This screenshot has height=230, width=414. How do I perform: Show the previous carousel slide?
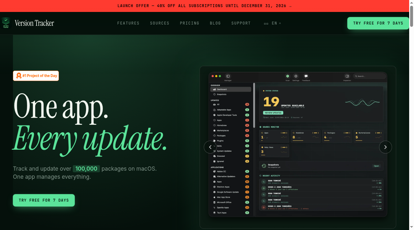(x=210, y=147)
